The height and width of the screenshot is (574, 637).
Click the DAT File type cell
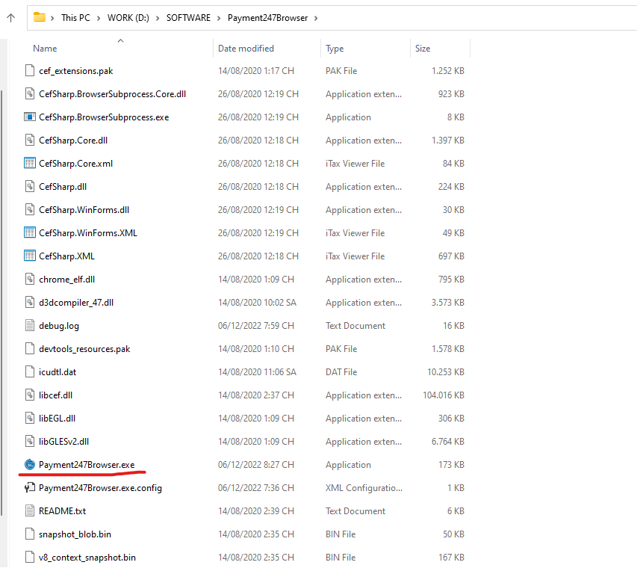tap(341, 372)
